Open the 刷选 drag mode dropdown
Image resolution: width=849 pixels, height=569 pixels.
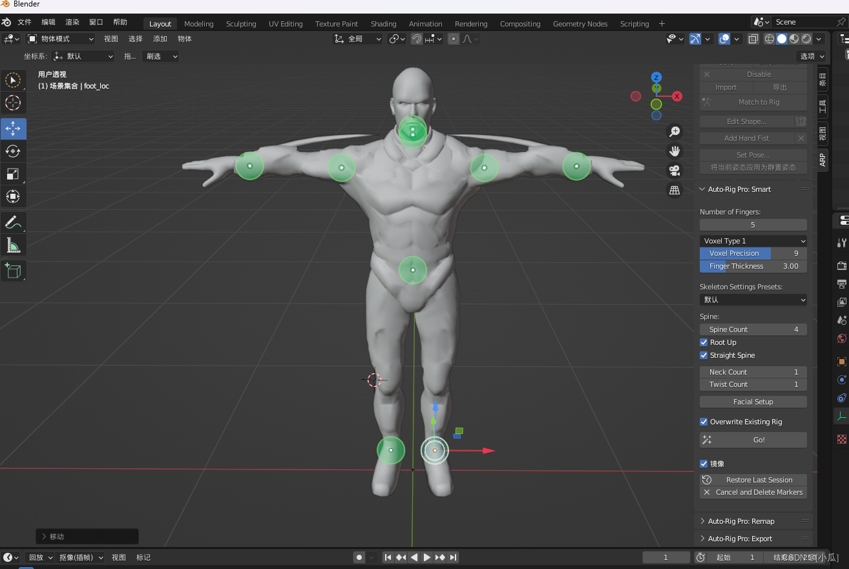coord(160,56)
